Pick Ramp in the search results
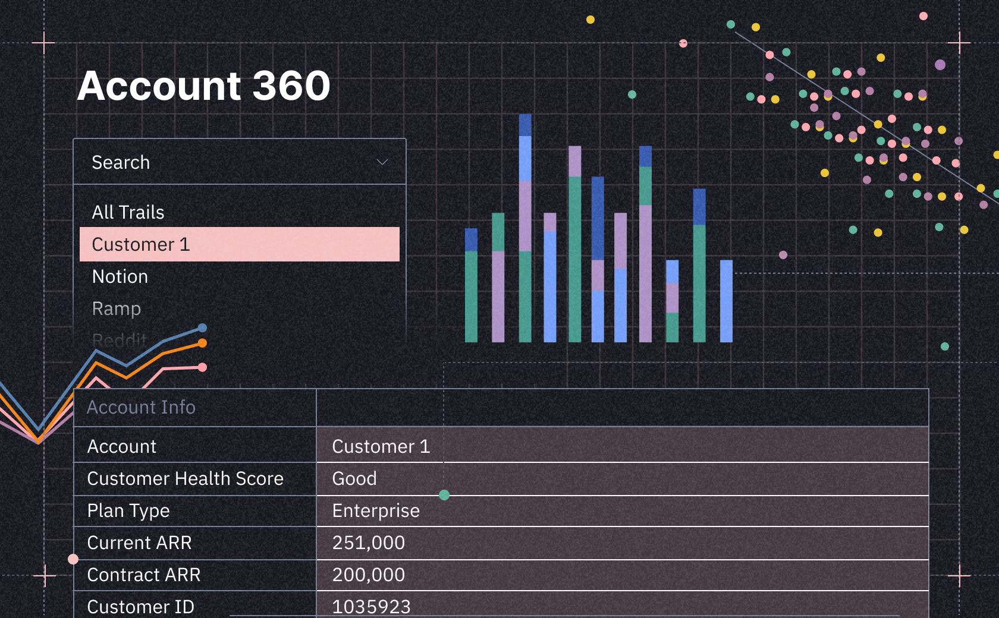Screen dimensions: 999x618 pyautogui.click(x=117, y=308)
